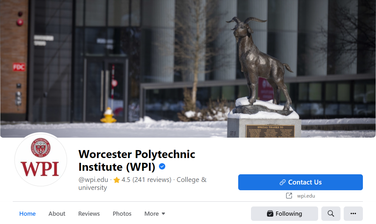Open the 4.5 (241 reviews) rating link
The height and width of the screenshot is (224, 376).
click(146, 180)
